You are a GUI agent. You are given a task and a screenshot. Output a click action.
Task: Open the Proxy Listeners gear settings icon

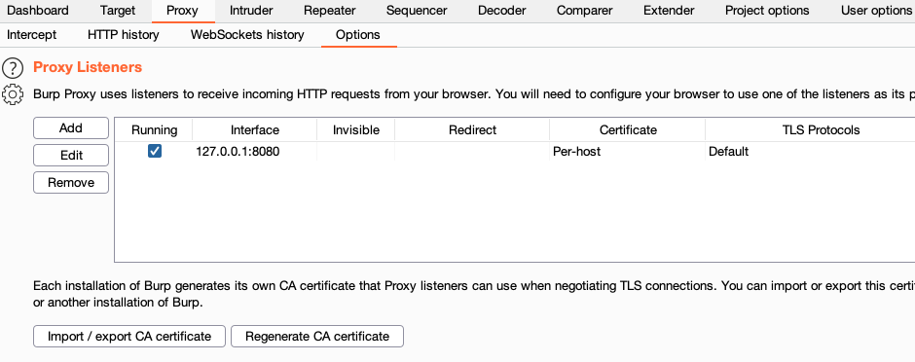click(x=13, y=94)
